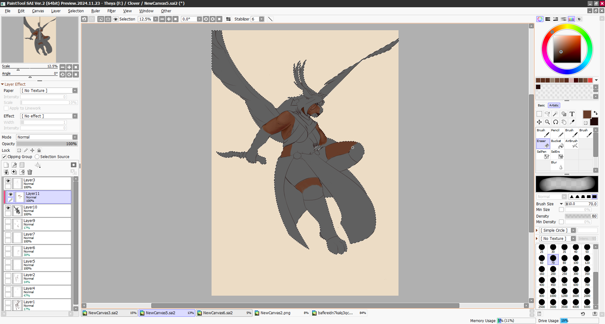Choose the AirBrush tool

[x=571, y=144]
